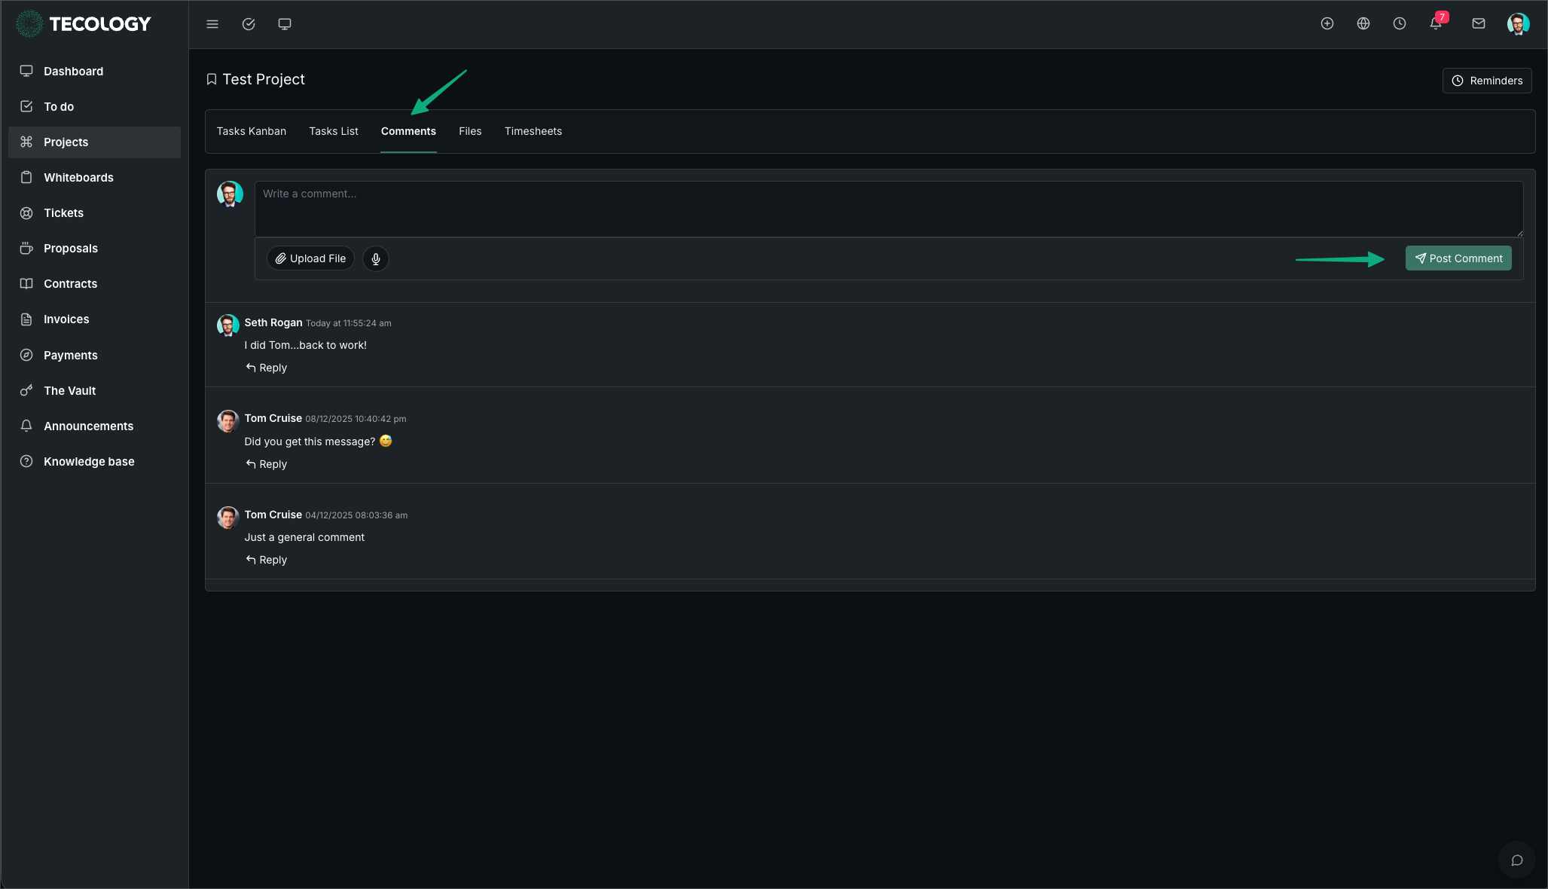
Task: Open the Reminders button
Action: [1487, 81]
